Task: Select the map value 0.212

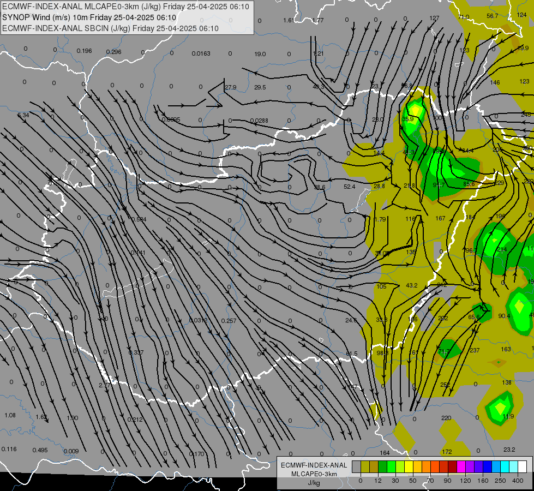Action: [135, 419]
